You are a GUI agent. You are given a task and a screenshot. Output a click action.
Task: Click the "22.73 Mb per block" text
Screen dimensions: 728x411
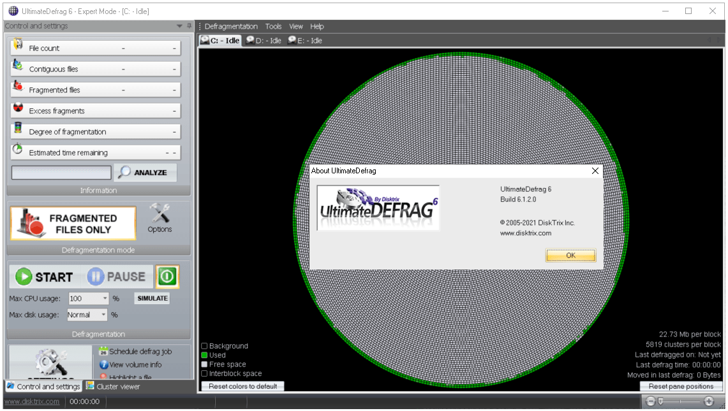click(x=690, y=335)
